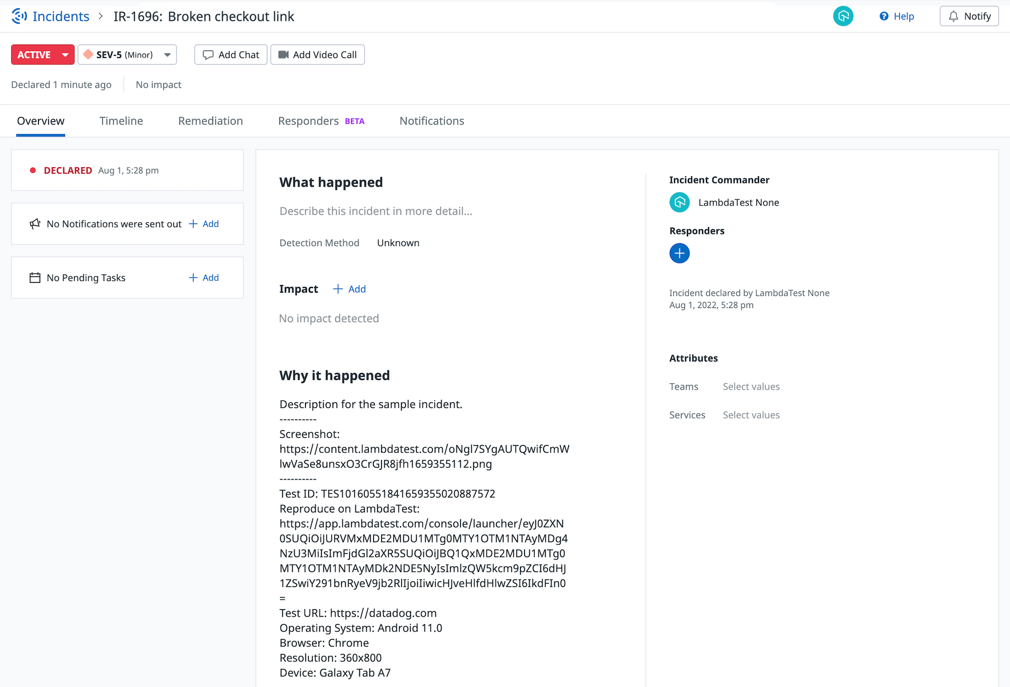The width and height of the screenshot is (1010, 687).
Task: Open the SEV-5 severity dropdown
Action: coord(167,54)
